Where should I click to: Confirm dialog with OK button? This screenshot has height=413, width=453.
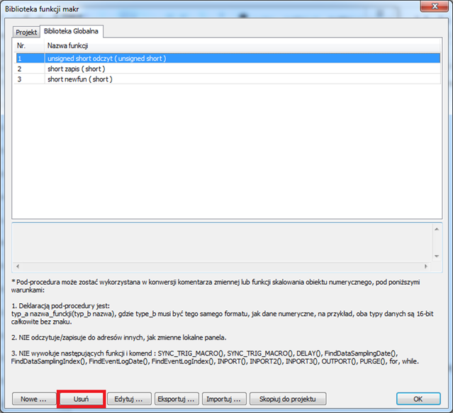click(418, 399)
